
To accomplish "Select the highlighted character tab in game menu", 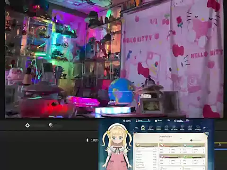I will (x=143, y=128).
